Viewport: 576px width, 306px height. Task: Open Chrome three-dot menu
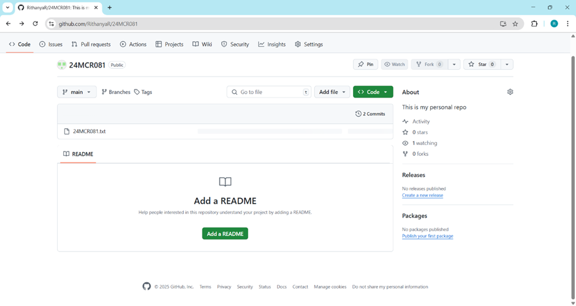[567, 23]
